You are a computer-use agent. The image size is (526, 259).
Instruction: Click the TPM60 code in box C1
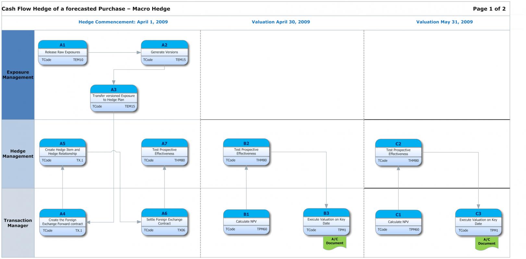click(414, 230)
